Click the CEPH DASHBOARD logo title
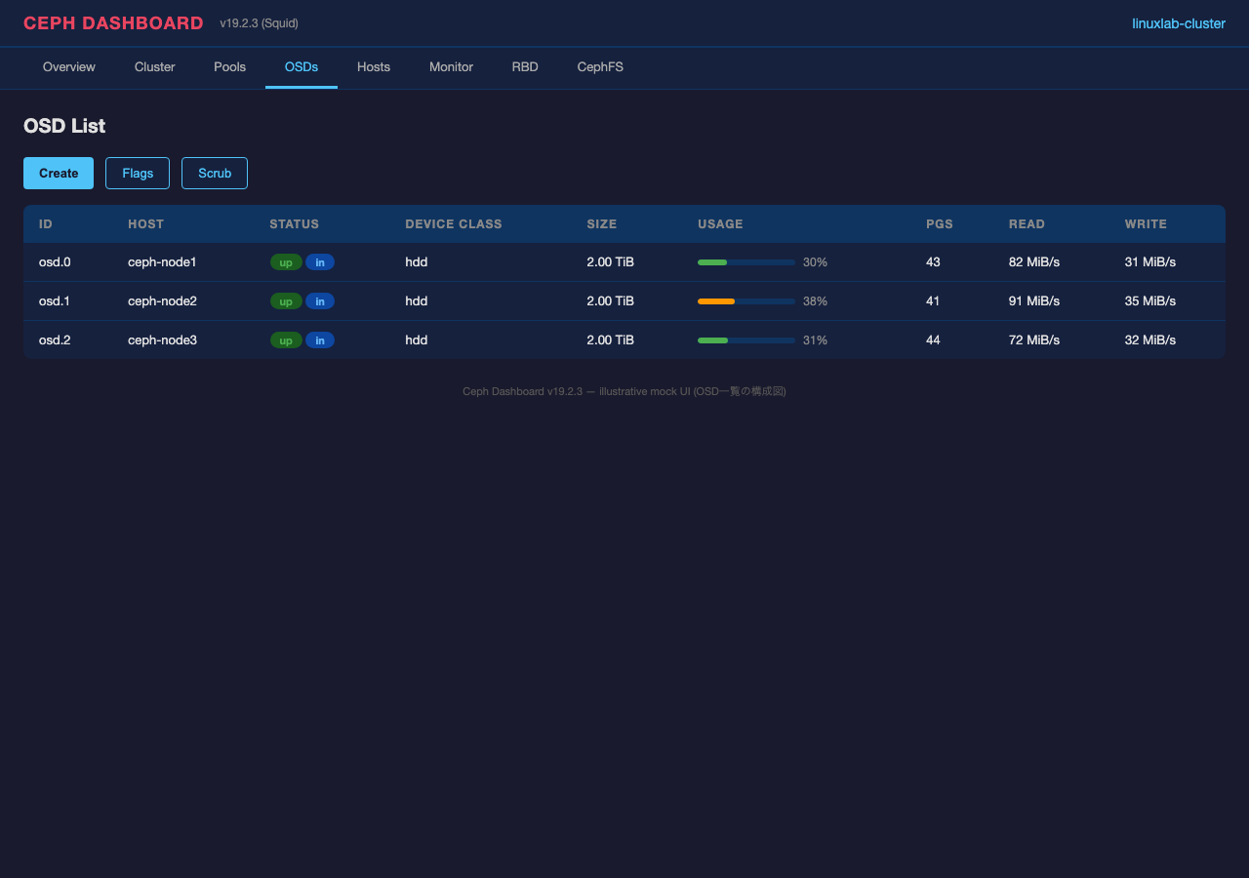1249x878 pixels. click(113, 23)
